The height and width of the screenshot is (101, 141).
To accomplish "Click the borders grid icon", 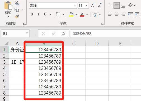I will coord(58,14).
